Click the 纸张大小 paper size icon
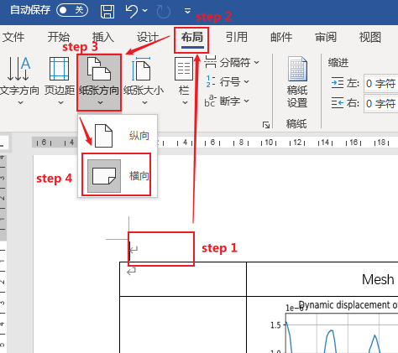Image resolution: width=398 pixels, height=353 pixels. pyautogui.click(x=142, y=69)
